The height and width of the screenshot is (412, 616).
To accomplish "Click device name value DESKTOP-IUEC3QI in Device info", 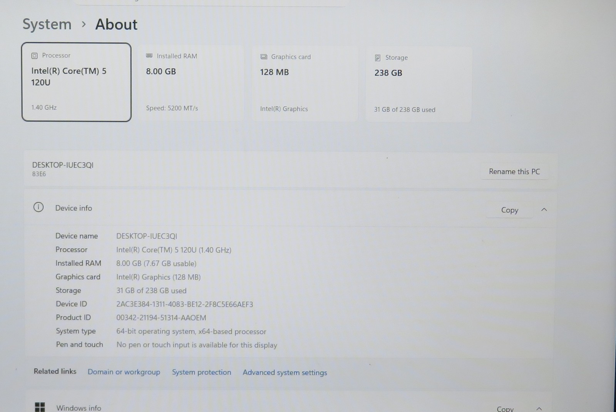I will point(147,236).
